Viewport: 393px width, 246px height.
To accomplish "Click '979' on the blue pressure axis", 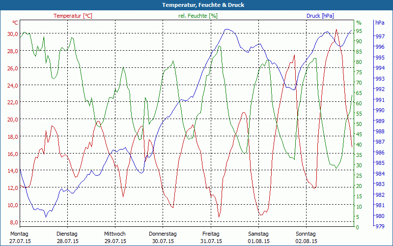I will (x=380, y=226).
